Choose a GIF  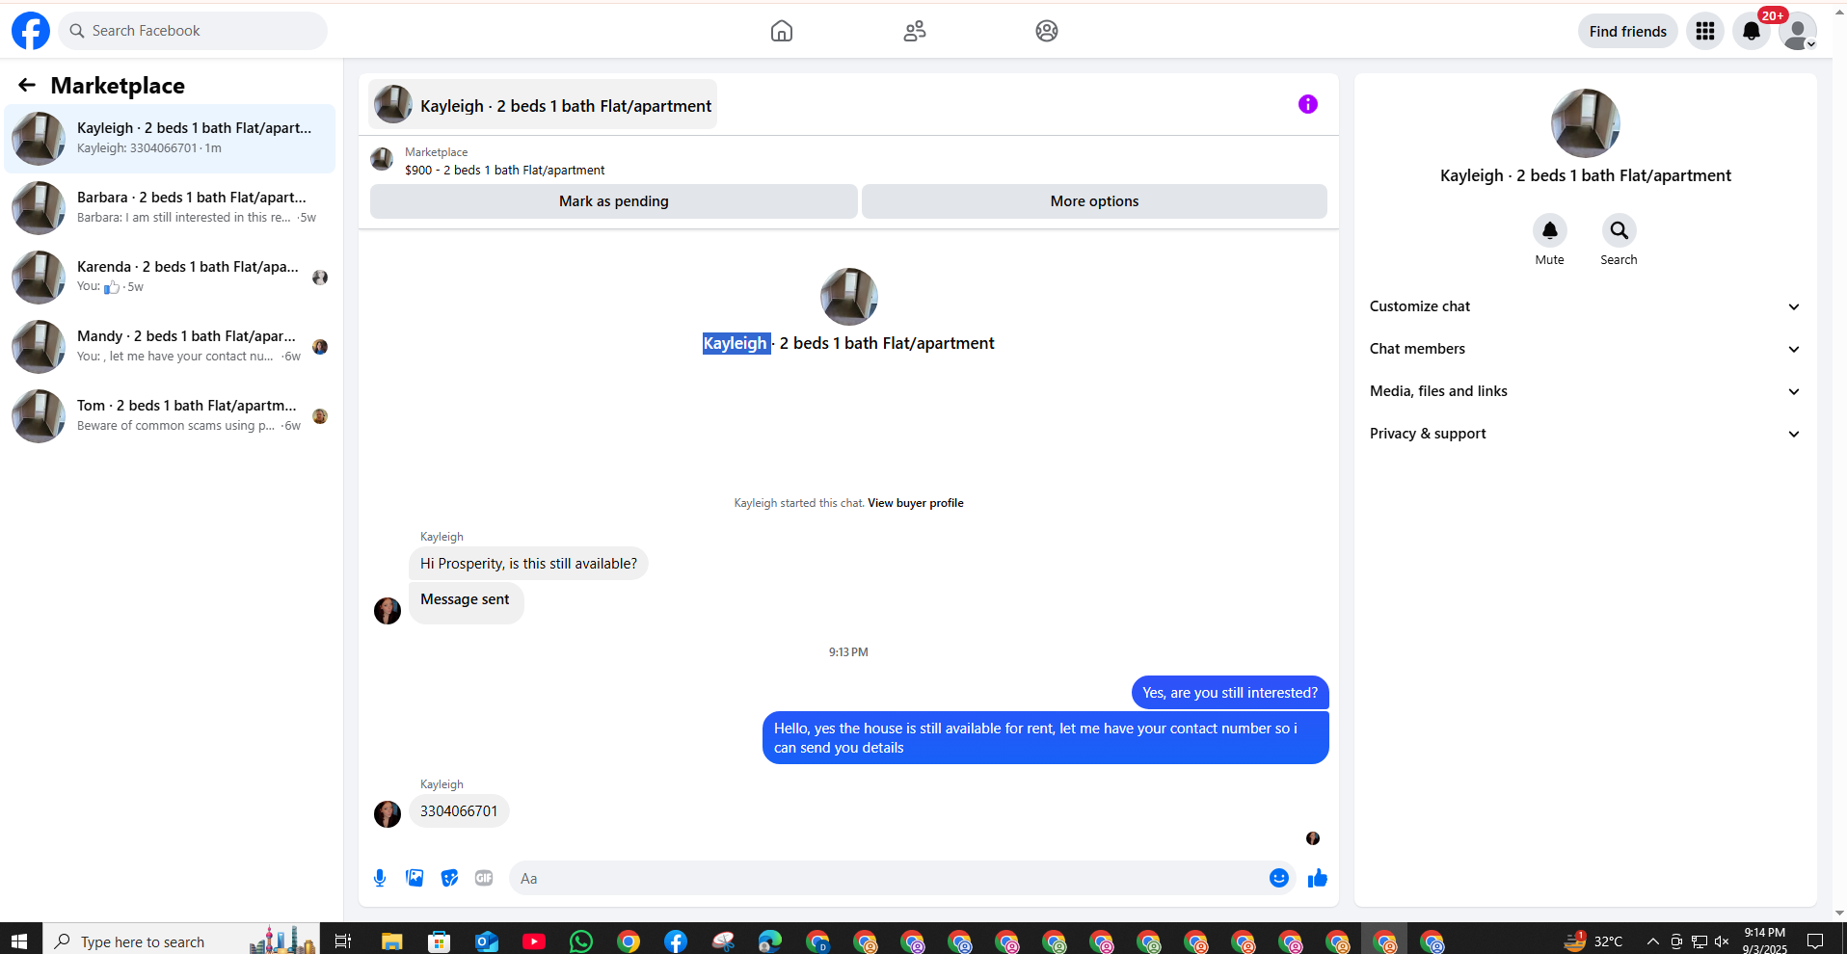point(484,878)
